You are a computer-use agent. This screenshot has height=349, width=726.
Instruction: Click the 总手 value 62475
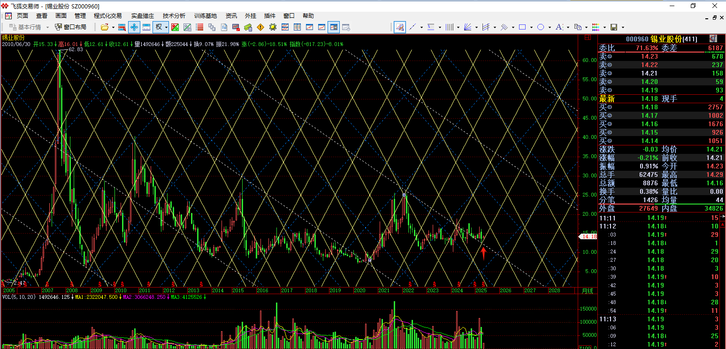tap(649, 174)
